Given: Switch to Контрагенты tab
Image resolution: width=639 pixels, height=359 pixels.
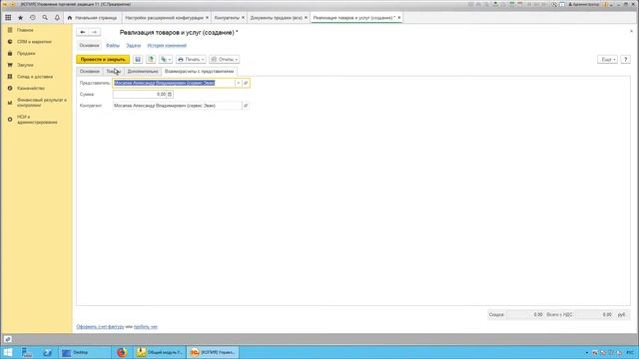Looking at the screenshot, I should pyautogui.click(x=227, y=18).
